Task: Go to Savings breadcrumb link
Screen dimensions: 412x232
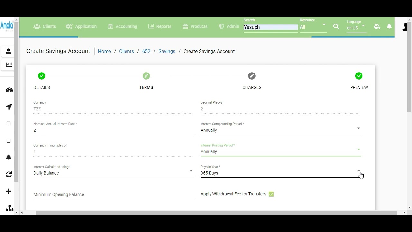Action: tap(167, 51)
